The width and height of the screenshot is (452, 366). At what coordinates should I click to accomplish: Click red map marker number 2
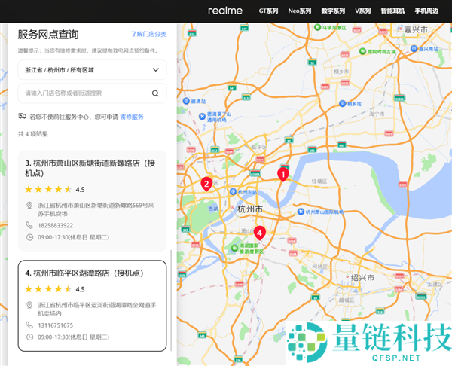(206, 184)
